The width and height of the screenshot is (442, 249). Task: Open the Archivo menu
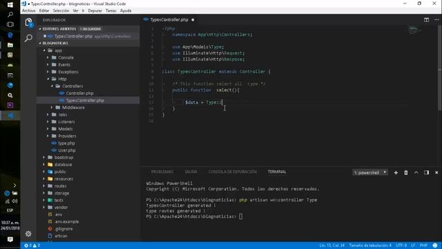[29, 11]
